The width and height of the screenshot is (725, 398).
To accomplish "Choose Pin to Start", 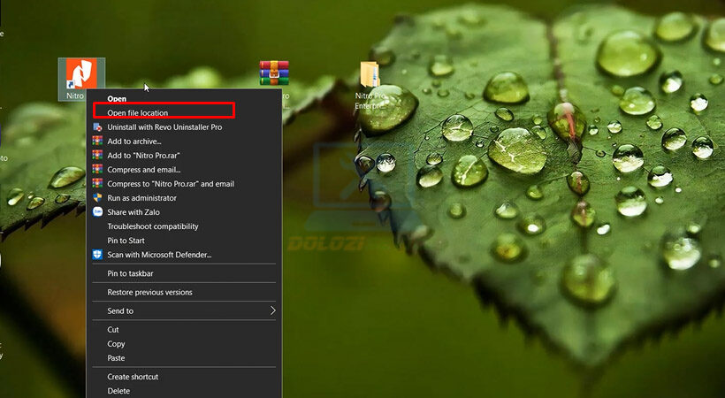I will (x=126, y=241).
